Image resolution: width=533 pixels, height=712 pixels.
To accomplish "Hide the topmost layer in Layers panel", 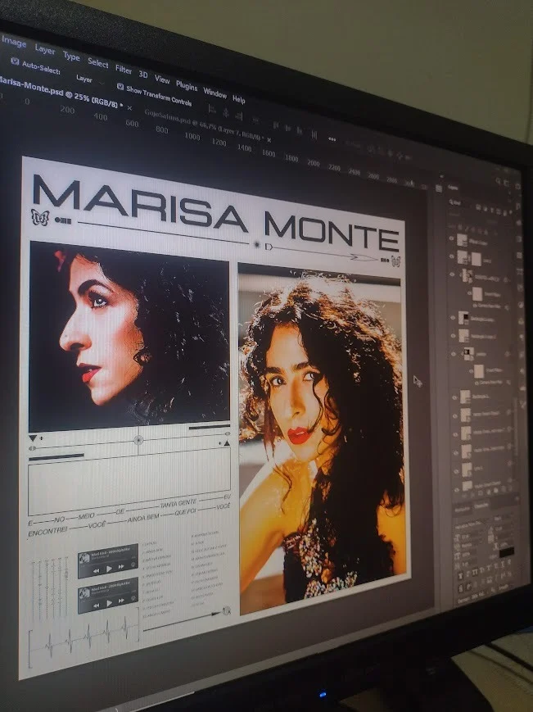I will (x=451, y=238).
